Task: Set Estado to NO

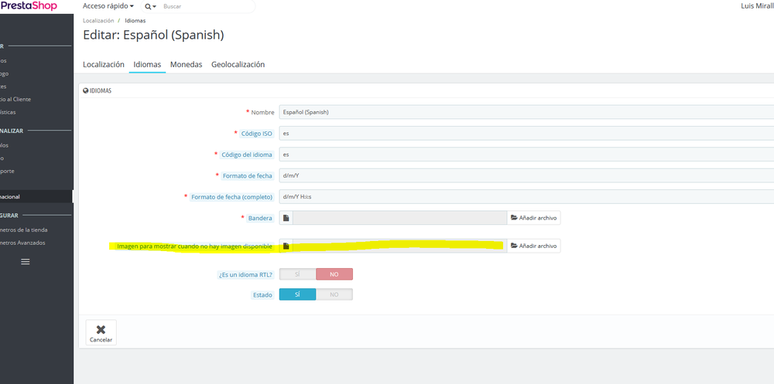Action: (x=334, y=294)
